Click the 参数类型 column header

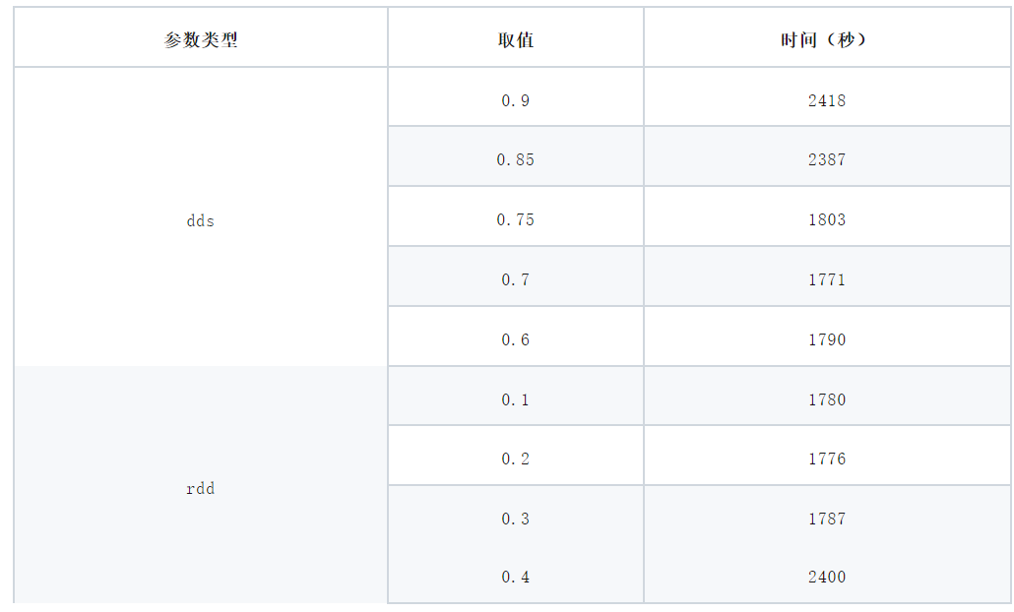(x=201, y=40)
